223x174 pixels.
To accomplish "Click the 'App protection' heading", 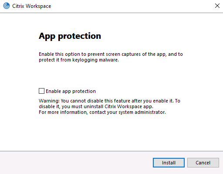I will point(70,36).
